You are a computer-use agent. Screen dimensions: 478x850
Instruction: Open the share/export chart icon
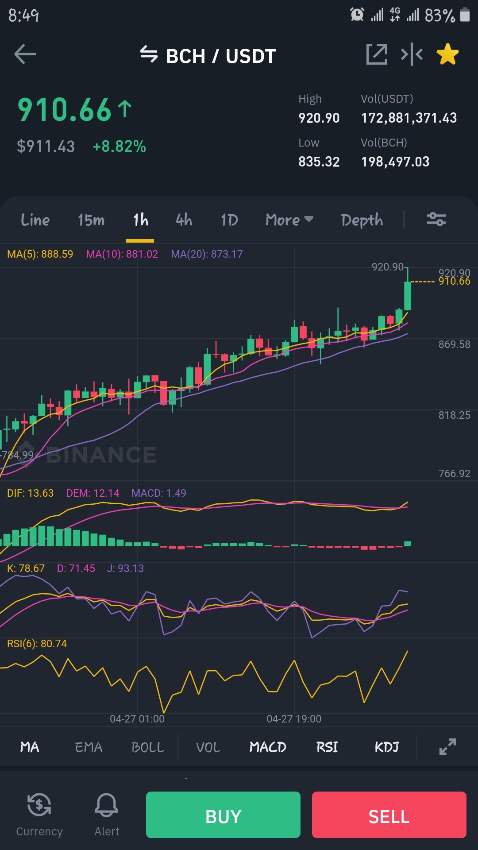coord(377,54)
